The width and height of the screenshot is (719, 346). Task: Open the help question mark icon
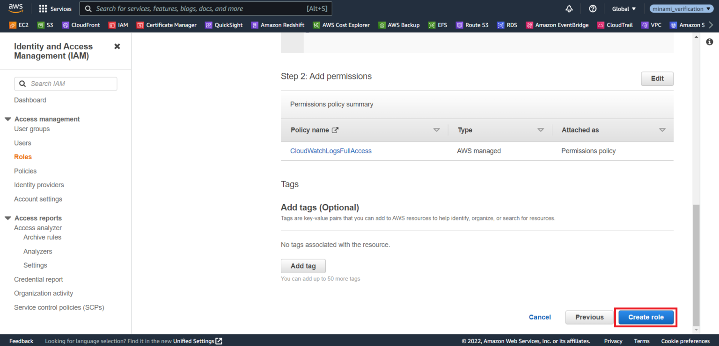(x=593, y=8)
